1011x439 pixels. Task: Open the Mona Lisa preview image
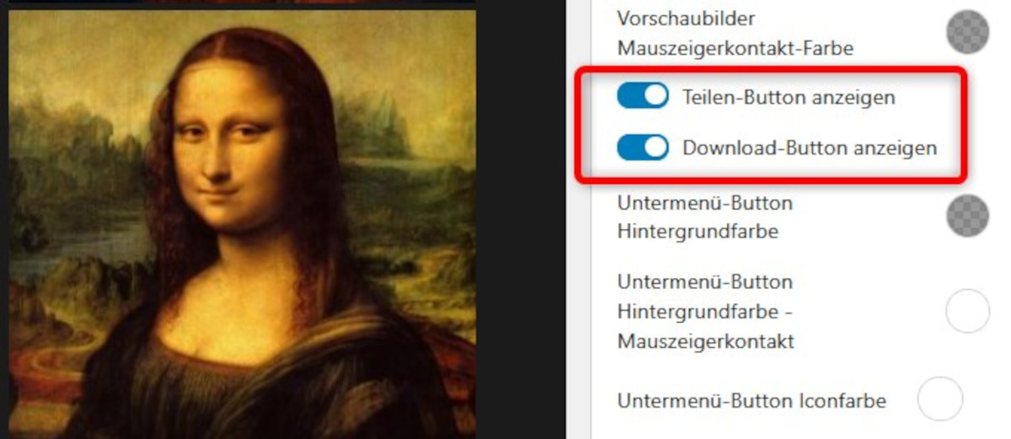coord(242,224)
